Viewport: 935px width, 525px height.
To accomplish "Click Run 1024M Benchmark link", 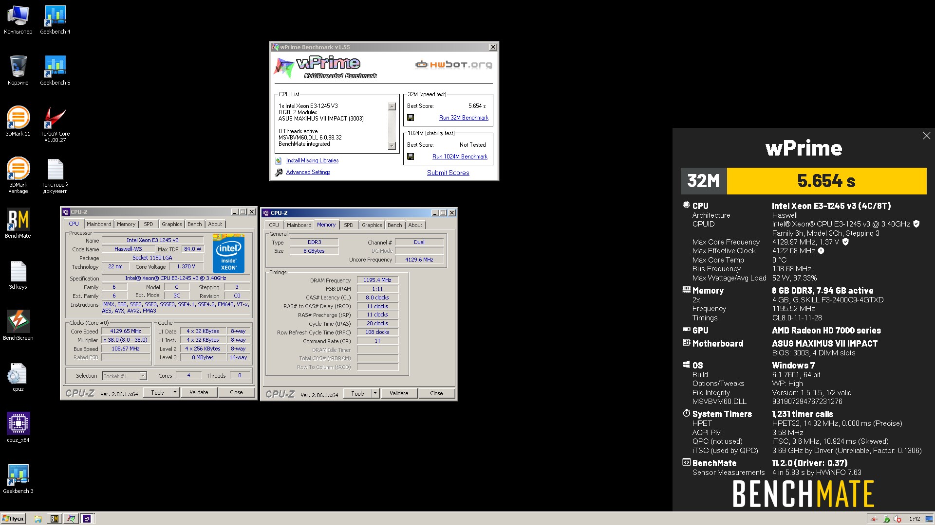I will pos(460,157).
